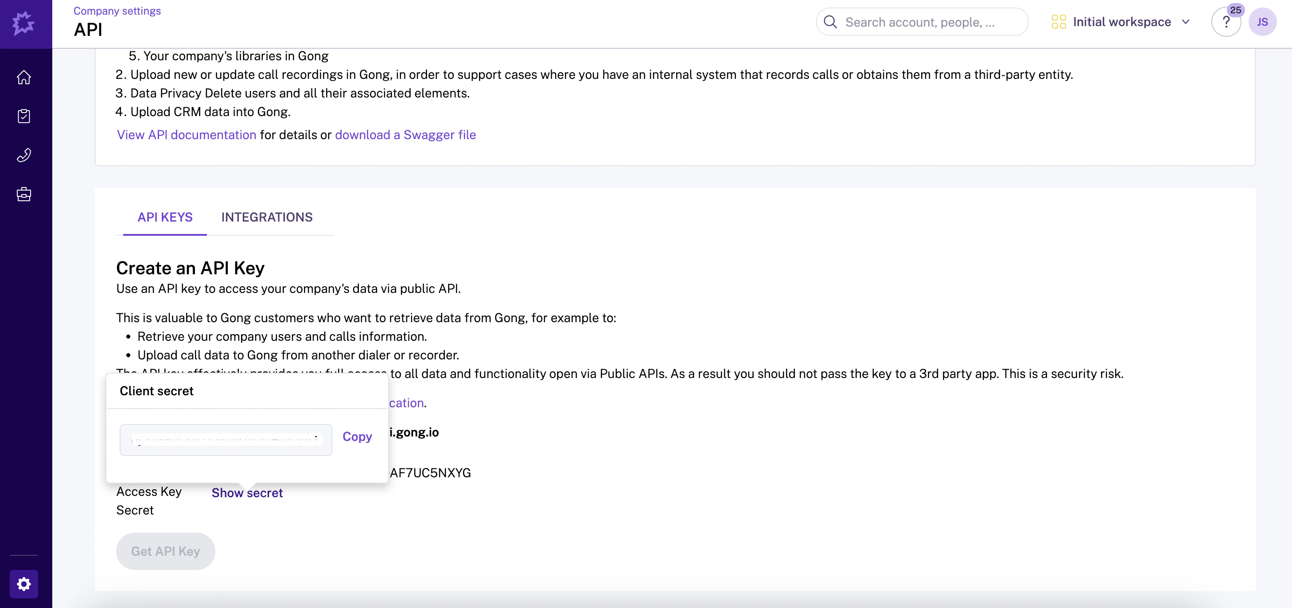Go back to Company settings
This screenshot has height=608, width=1292.
(117, 10)
